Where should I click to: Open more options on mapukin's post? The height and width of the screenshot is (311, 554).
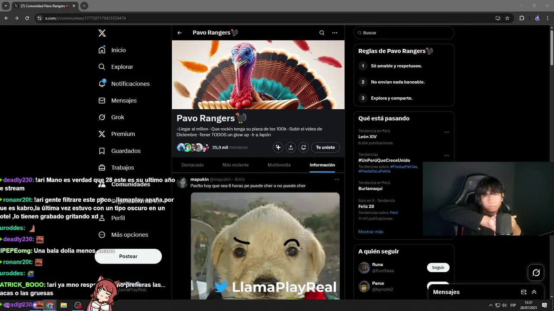[337, 179]
